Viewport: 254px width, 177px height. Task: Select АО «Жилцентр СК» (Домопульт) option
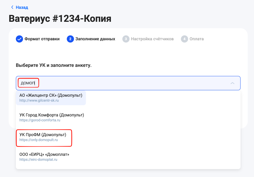(x=51, y=95)
